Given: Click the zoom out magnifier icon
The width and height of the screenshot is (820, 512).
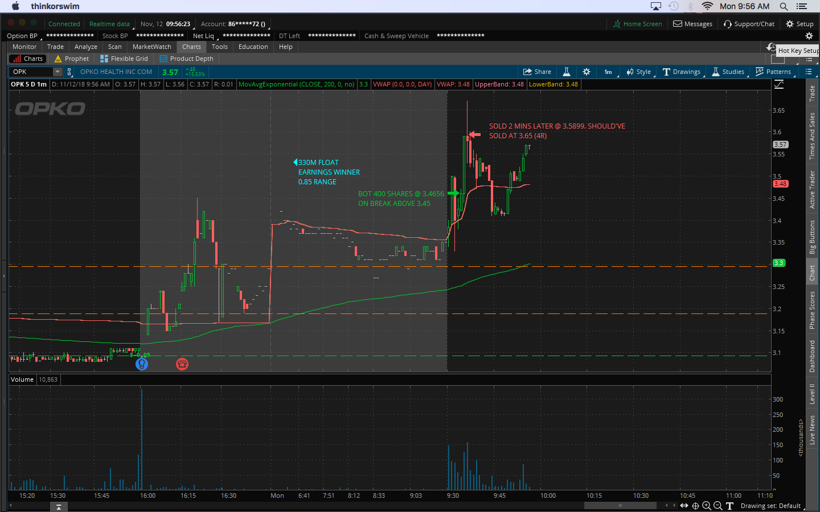Looking at the screenshot, I should coord(718,506).
